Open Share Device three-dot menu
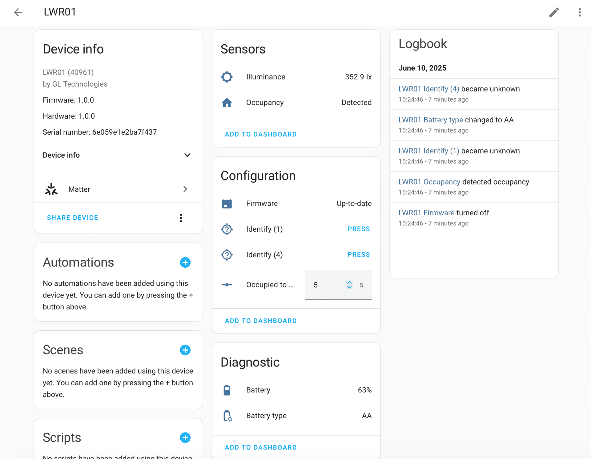Image resolution: width=591 pixels, height=459 pixels. (181, 218)
